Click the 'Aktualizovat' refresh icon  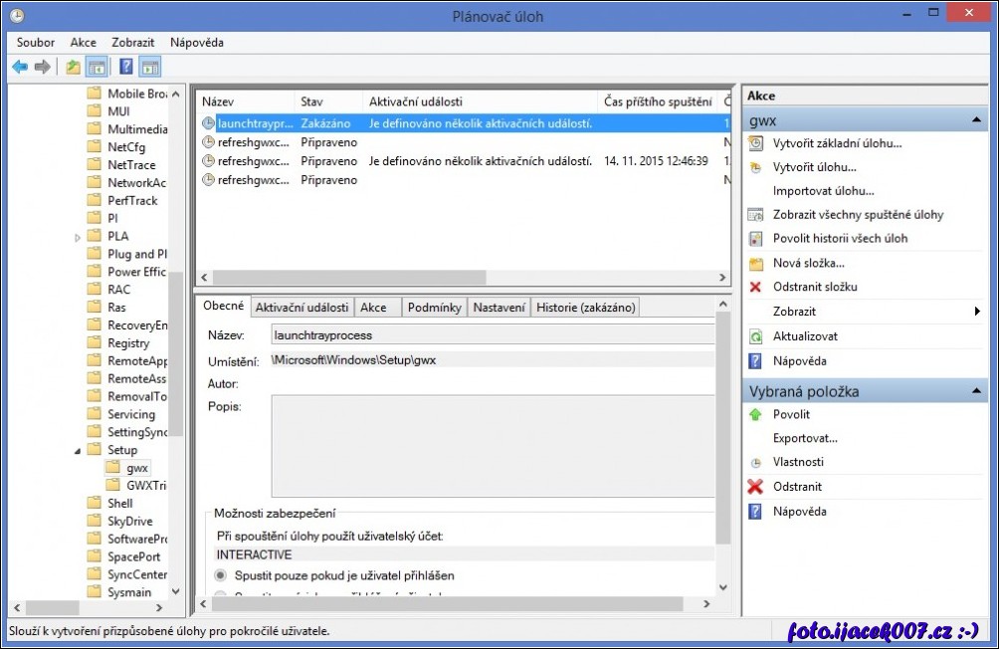click(755, 337)
